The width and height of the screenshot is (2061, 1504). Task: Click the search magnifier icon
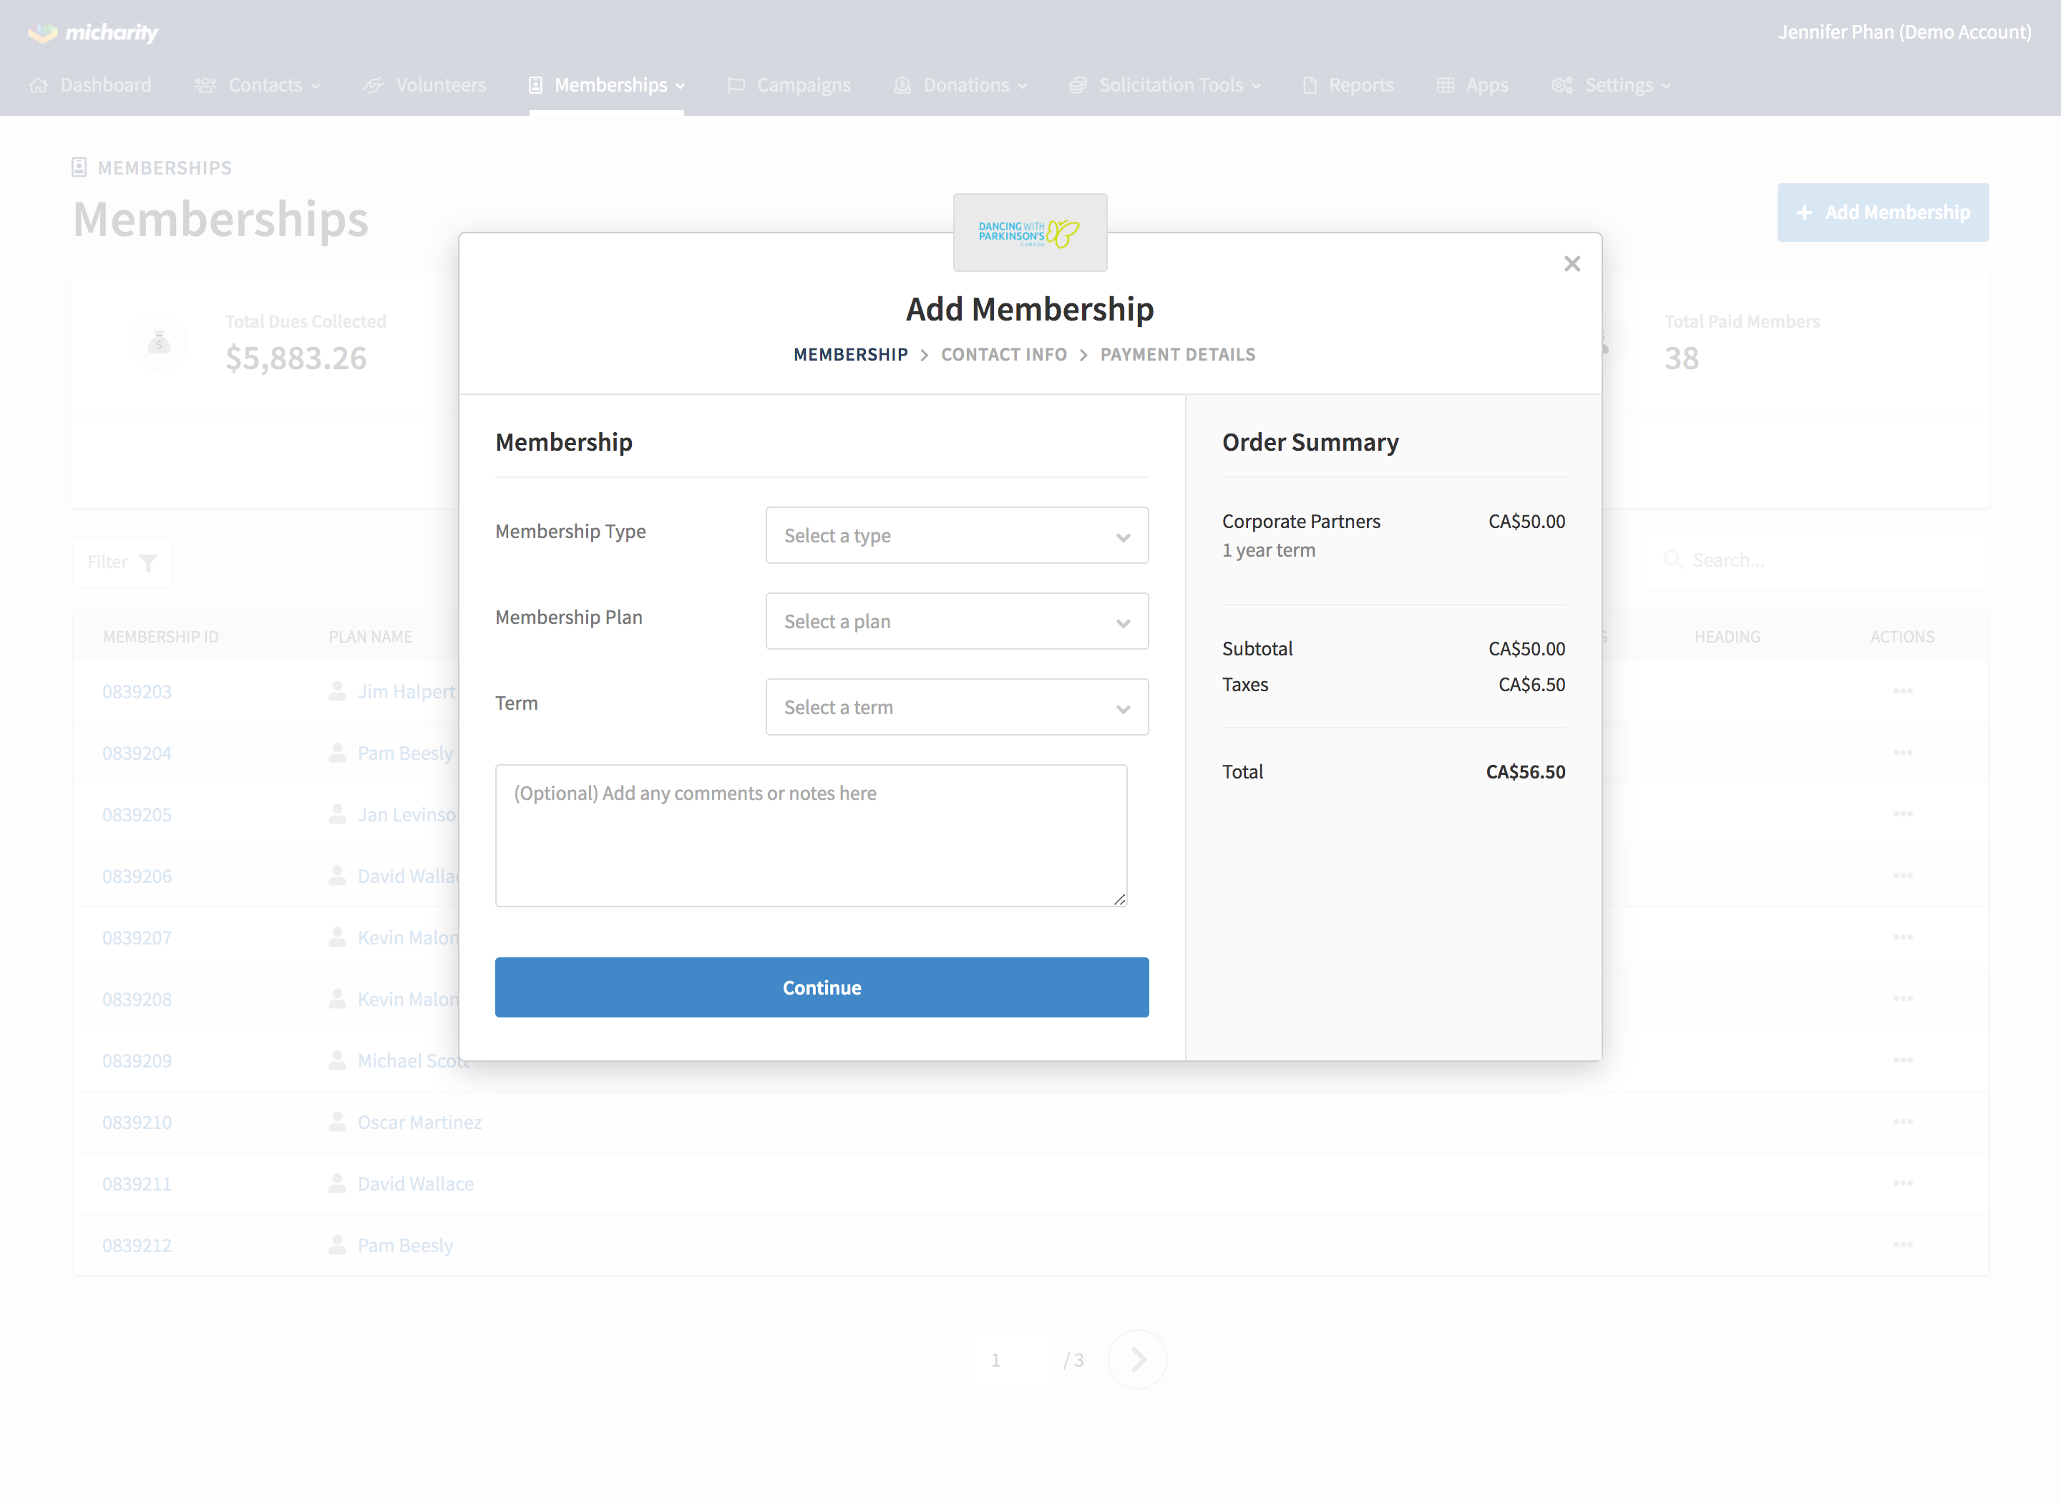[x=1672, y=559]
